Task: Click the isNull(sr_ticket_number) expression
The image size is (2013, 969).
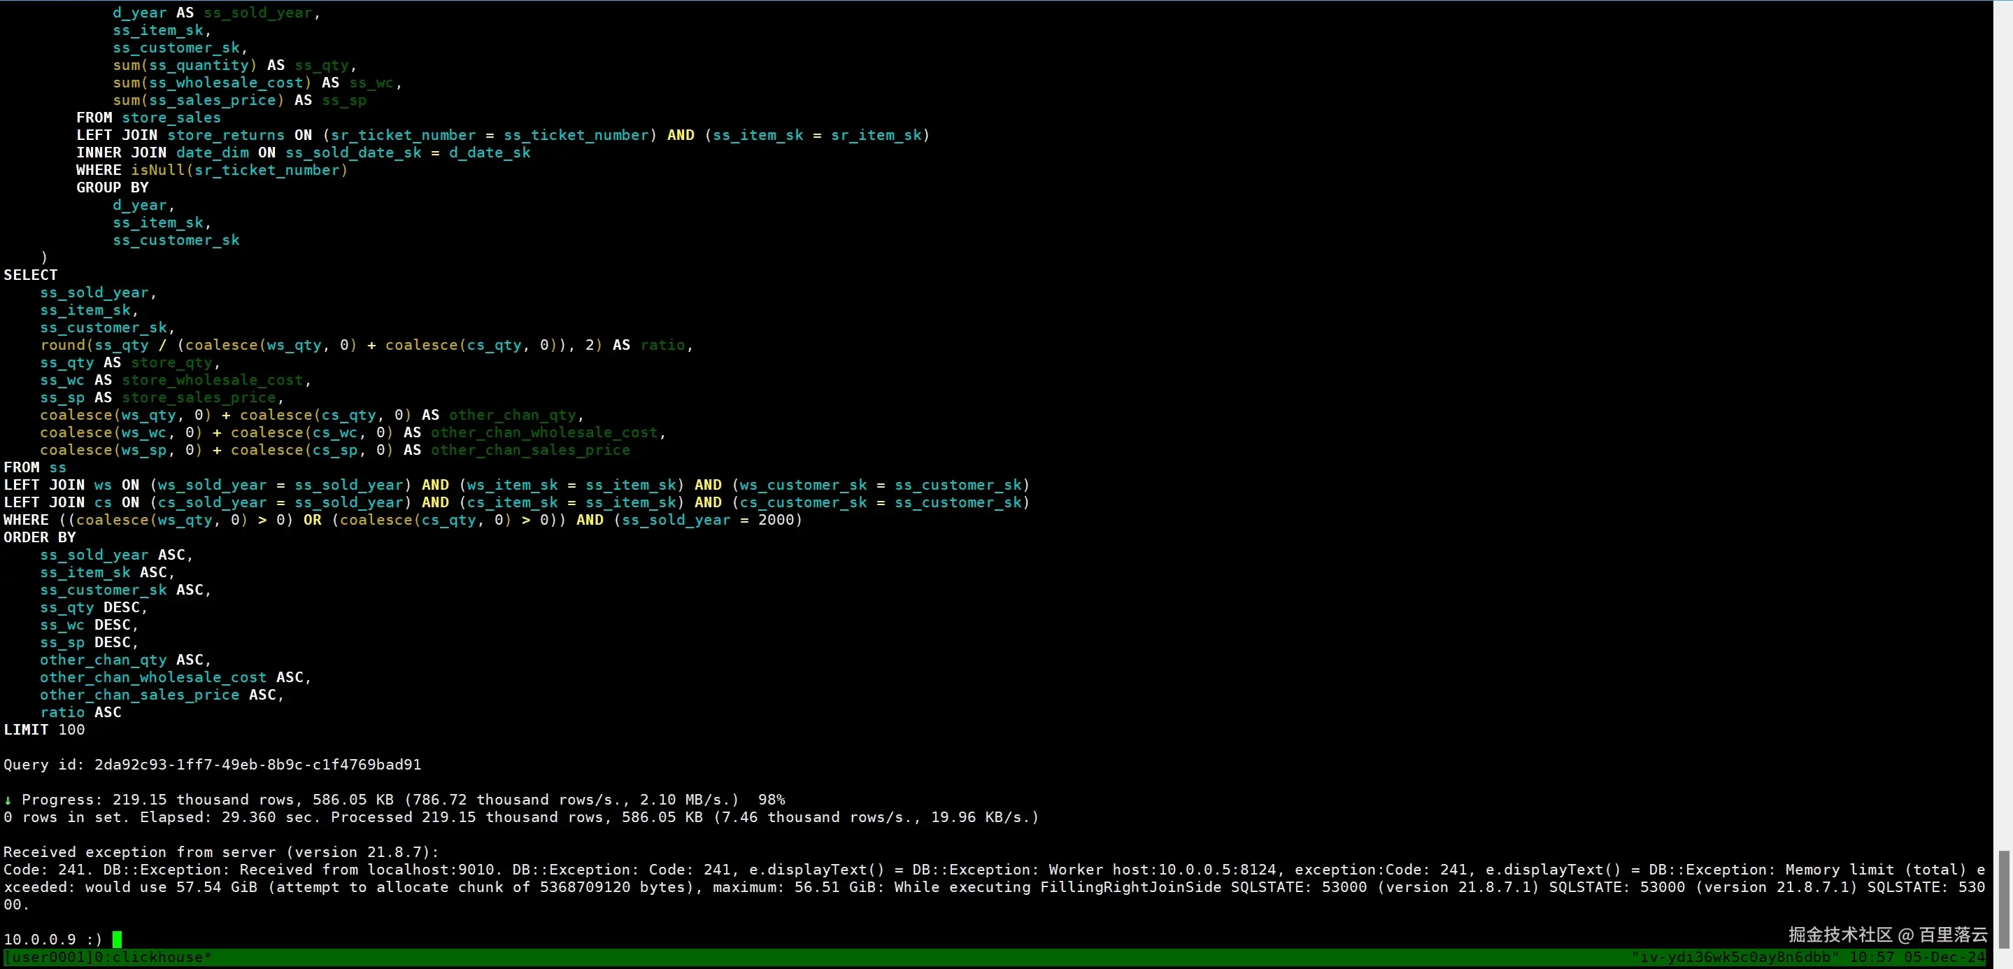Action: [239, 169]
